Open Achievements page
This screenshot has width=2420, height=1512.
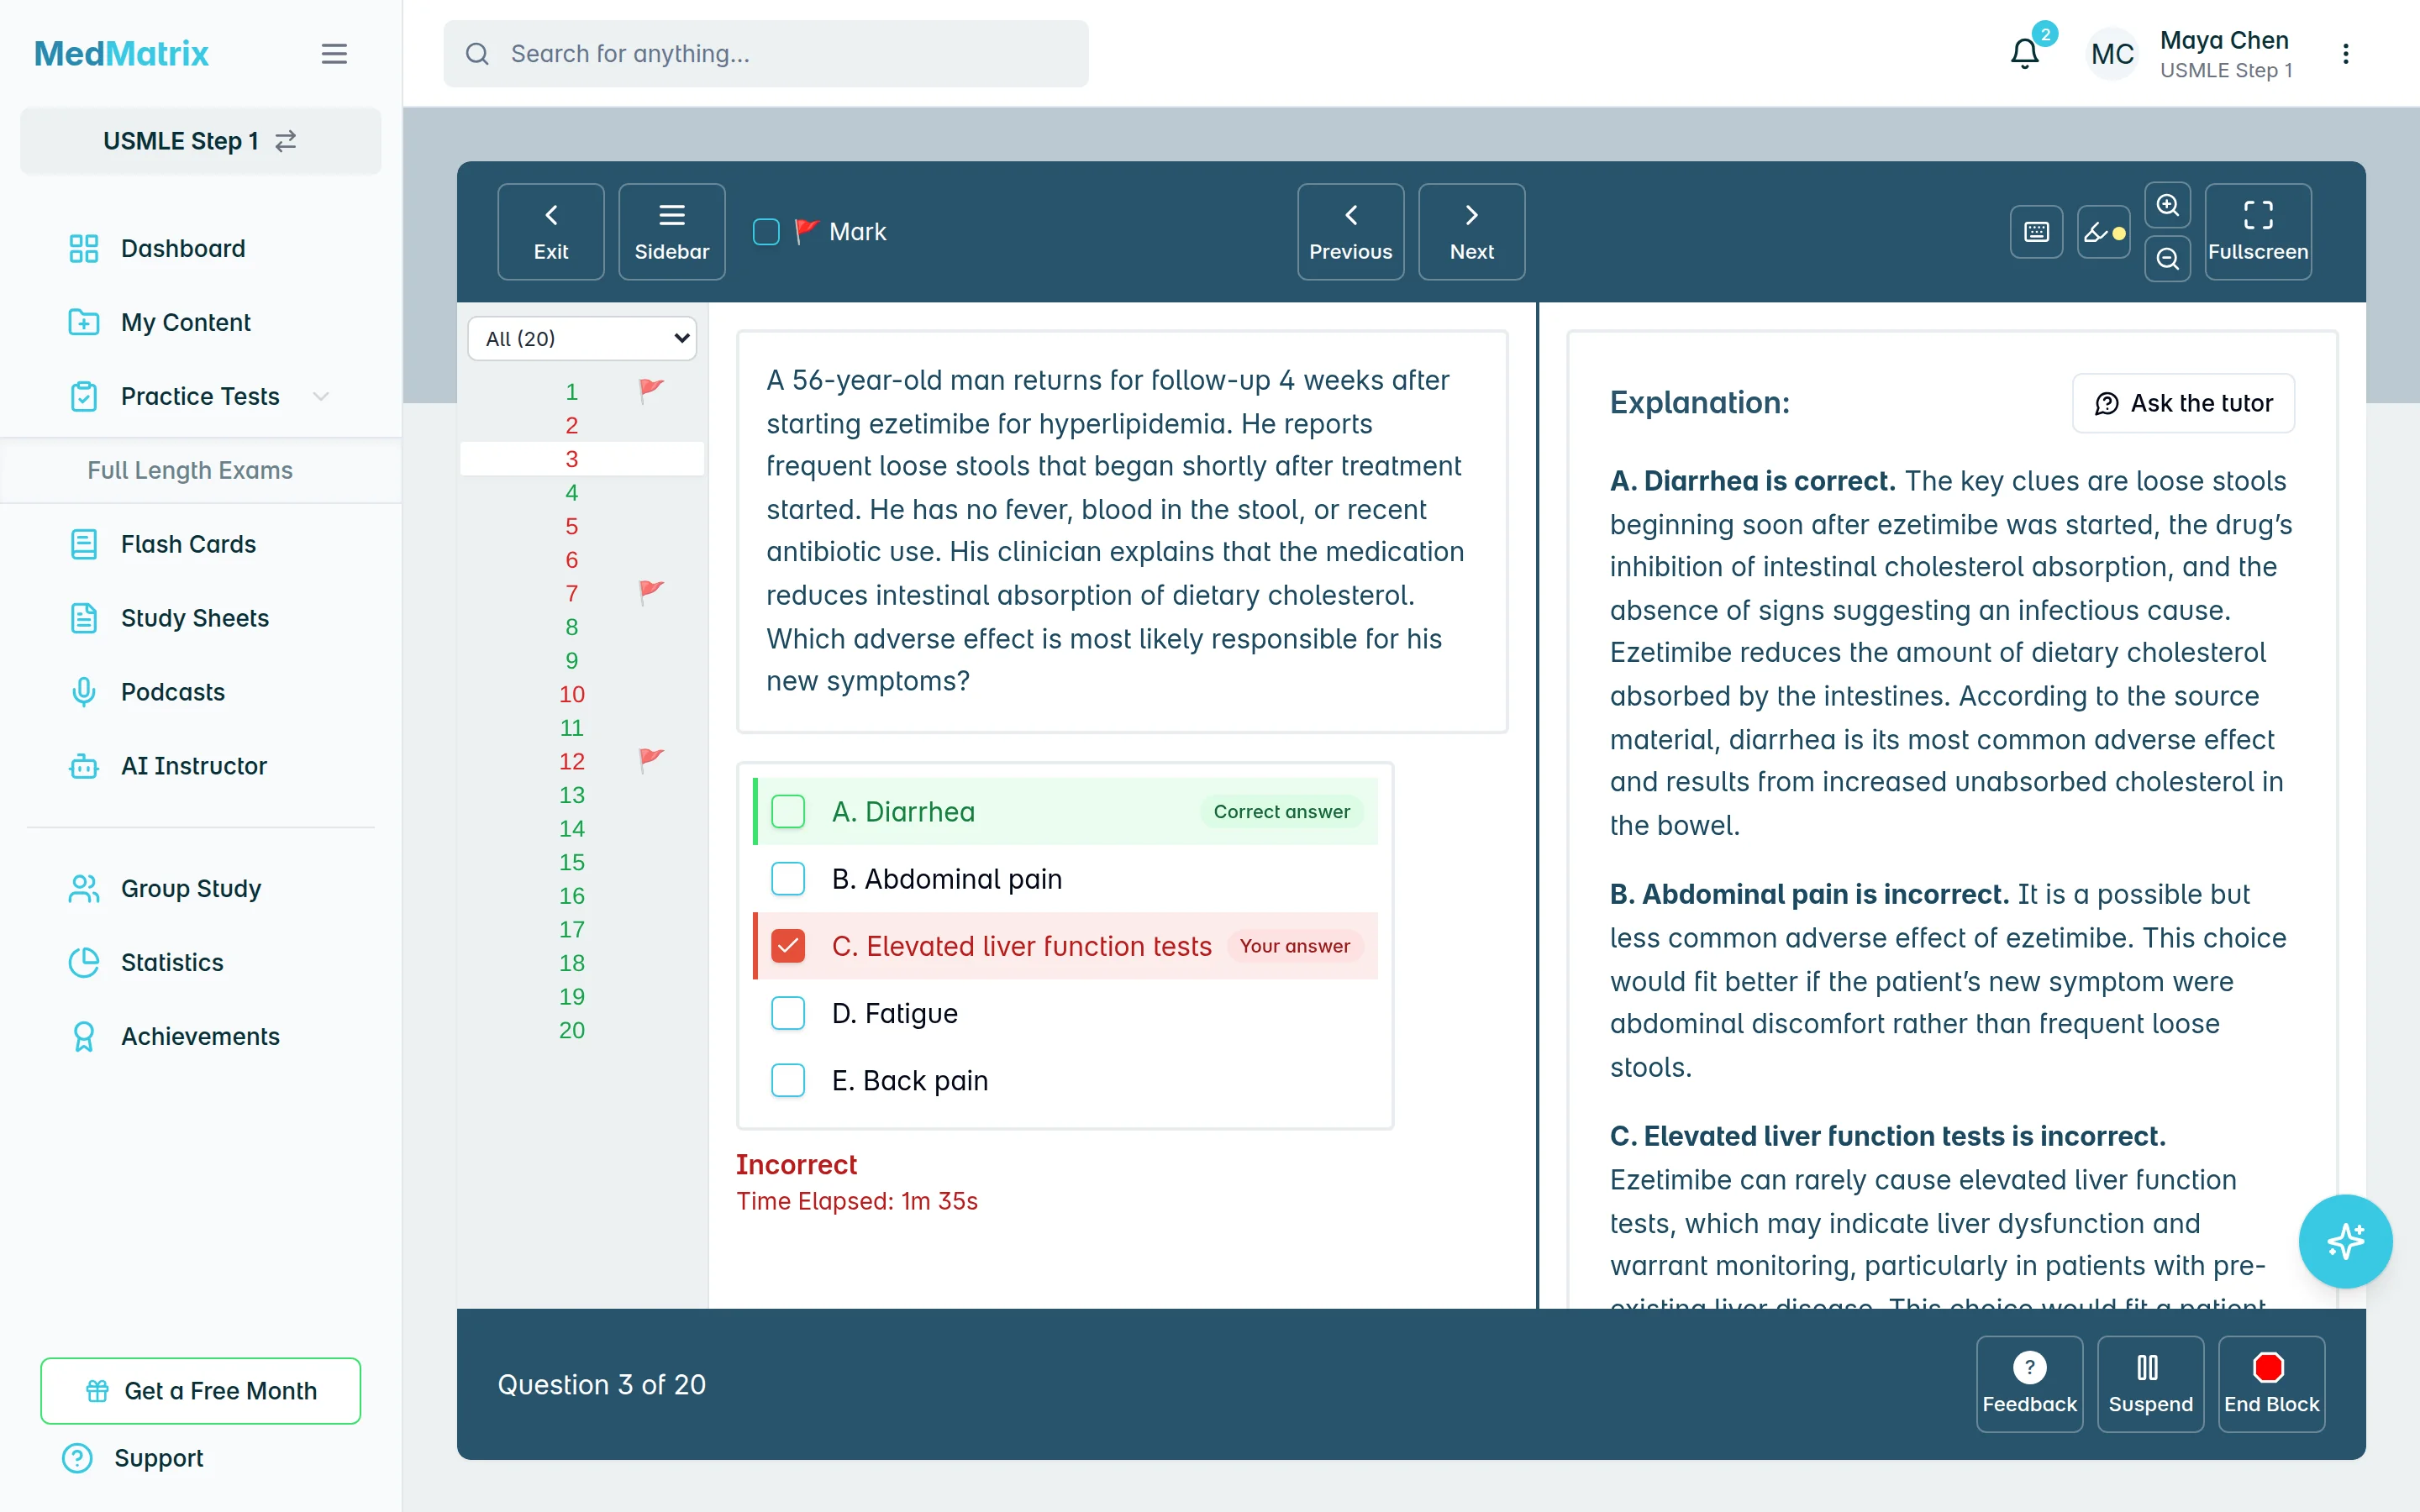tap(200, 1037)
